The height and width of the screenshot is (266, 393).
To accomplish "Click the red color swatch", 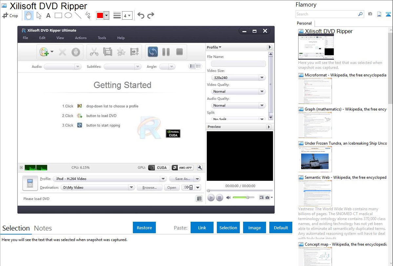I will (100, 15).
